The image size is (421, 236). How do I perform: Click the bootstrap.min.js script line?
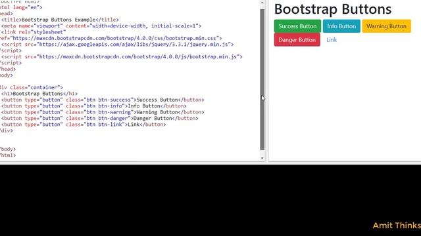122,57
